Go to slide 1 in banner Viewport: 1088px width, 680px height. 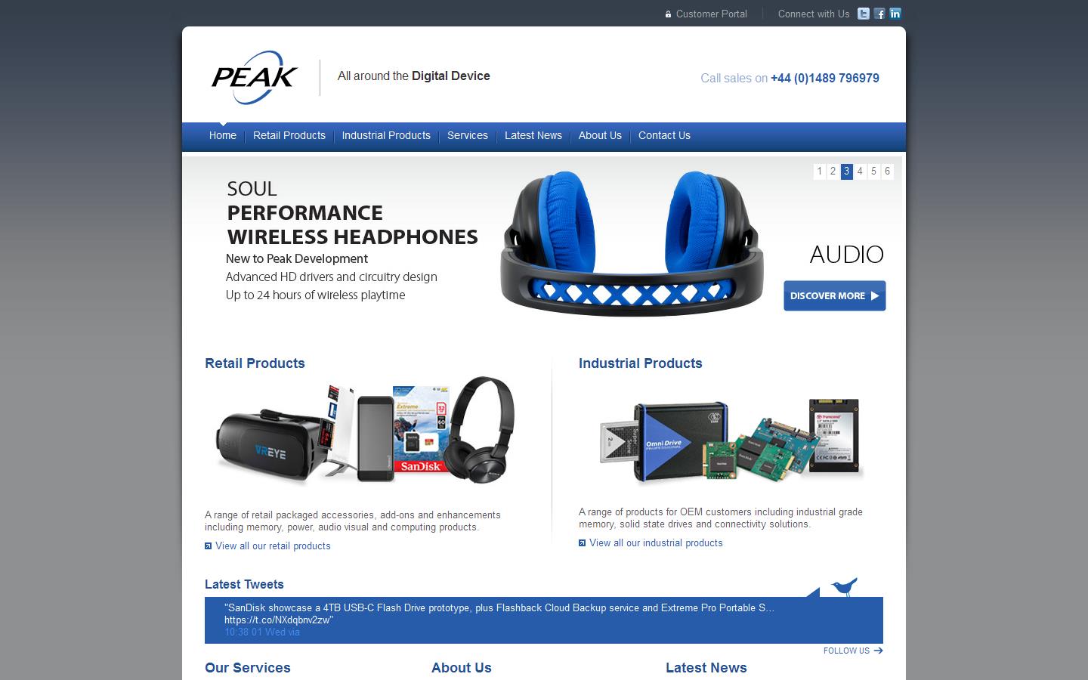(x=820, y=172)
